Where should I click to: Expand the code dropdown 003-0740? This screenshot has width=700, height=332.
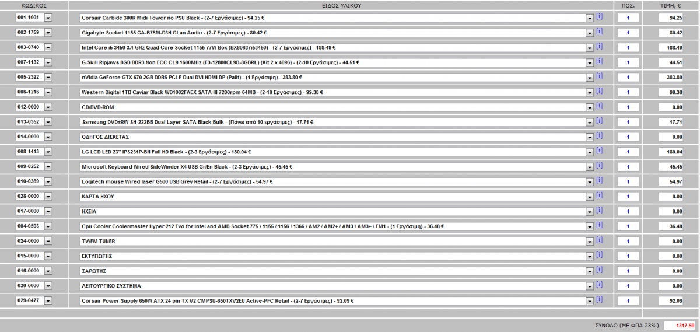pyautogui.click(x=48, y=47)
